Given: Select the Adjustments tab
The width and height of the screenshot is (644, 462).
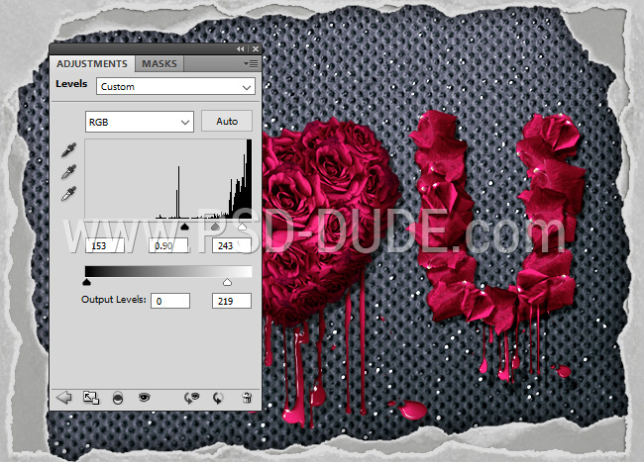Looking at the screenshot, I should click(x=92, y=64).
